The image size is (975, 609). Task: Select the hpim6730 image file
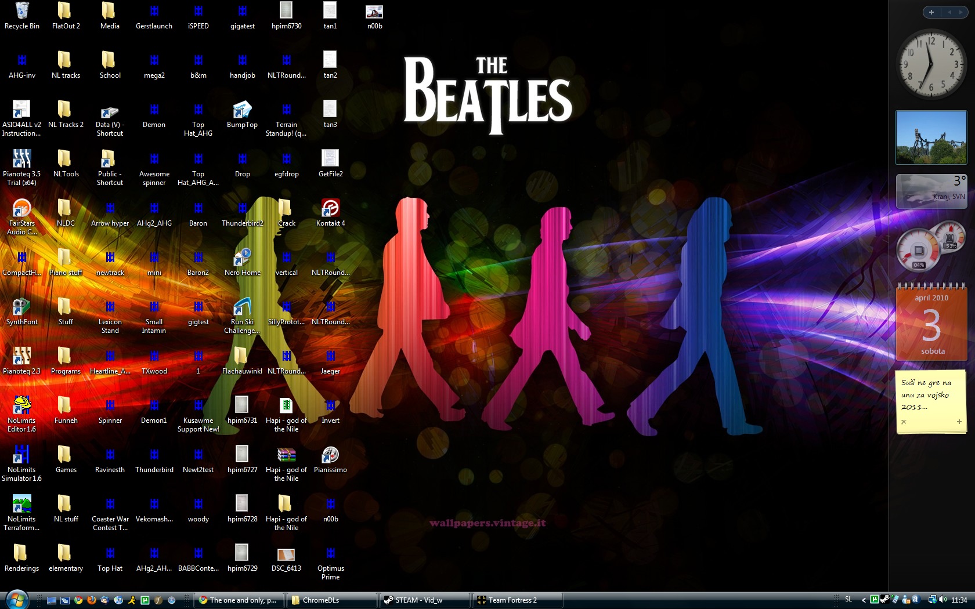tap(287, 16)
